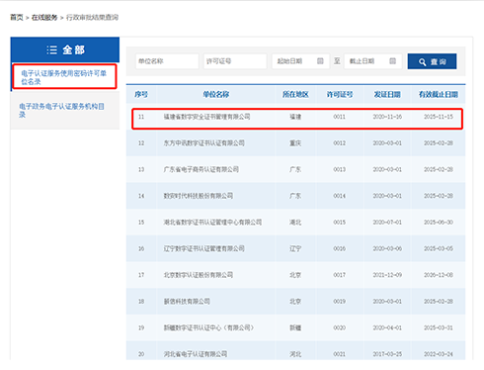Image resolution: width=484 pixels, height=370 pixels.
Task: Click the issue date 2020-11-16
Action: click(387, 117)
